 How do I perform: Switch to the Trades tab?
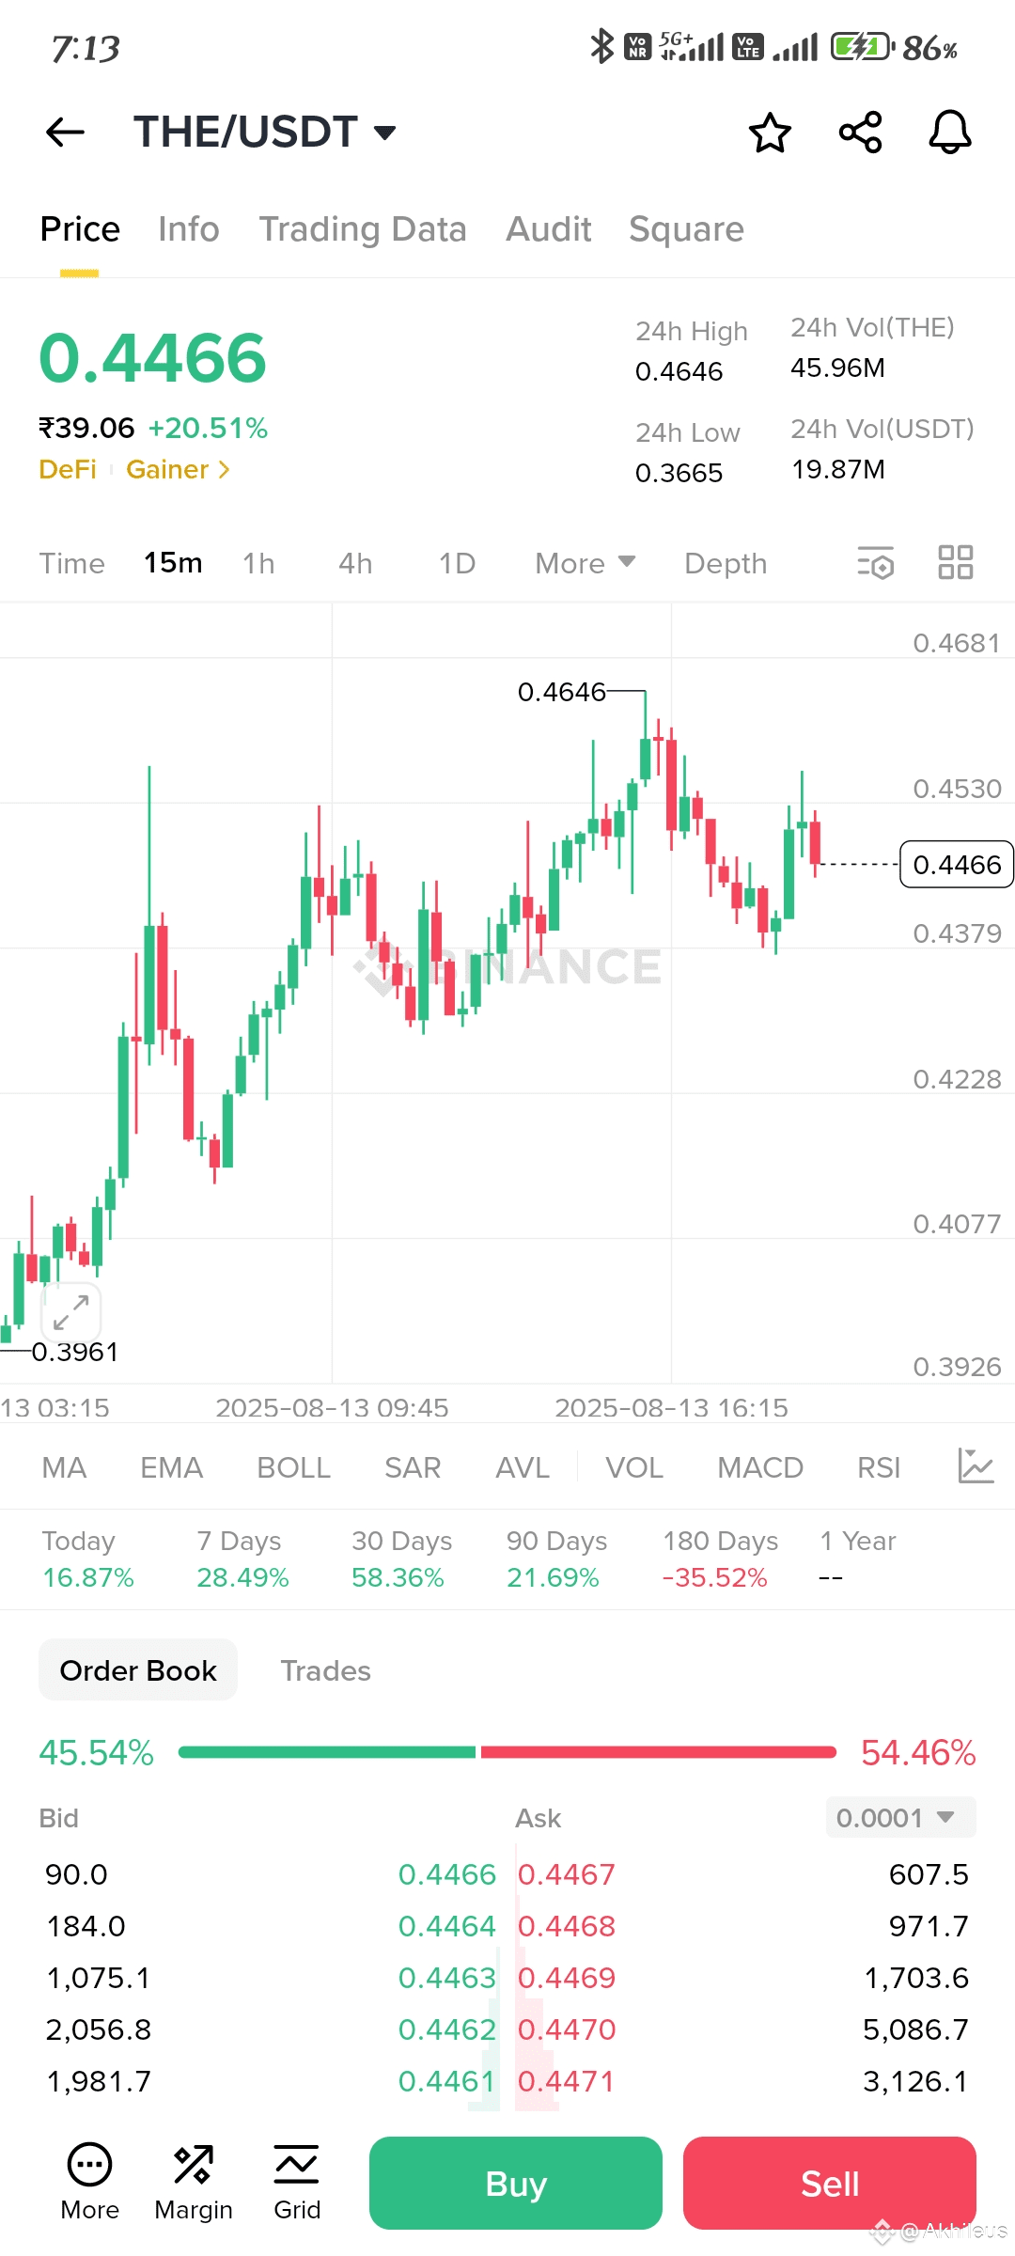[x=325, y=1670]
